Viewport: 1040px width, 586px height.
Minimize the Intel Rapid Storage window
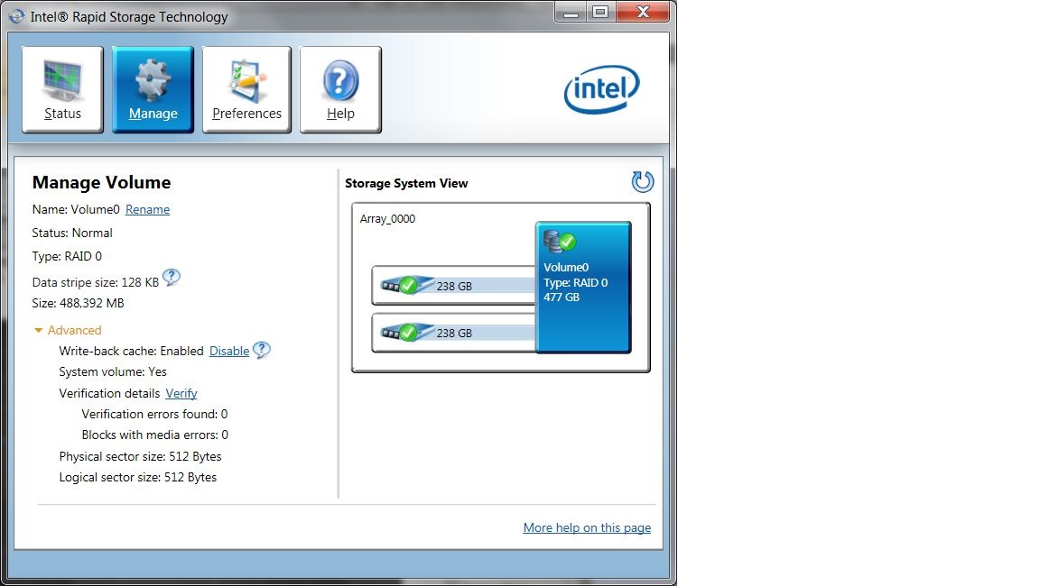point(571,12)
